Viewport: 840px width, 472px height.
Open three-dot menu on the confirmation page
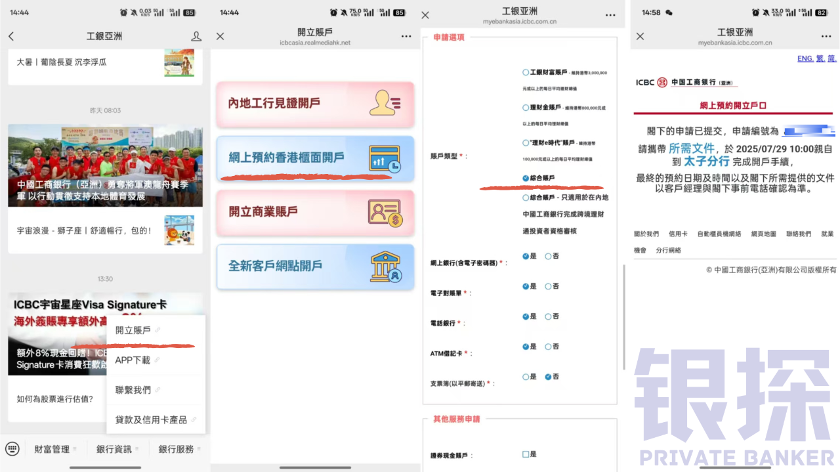pos(826,37)
